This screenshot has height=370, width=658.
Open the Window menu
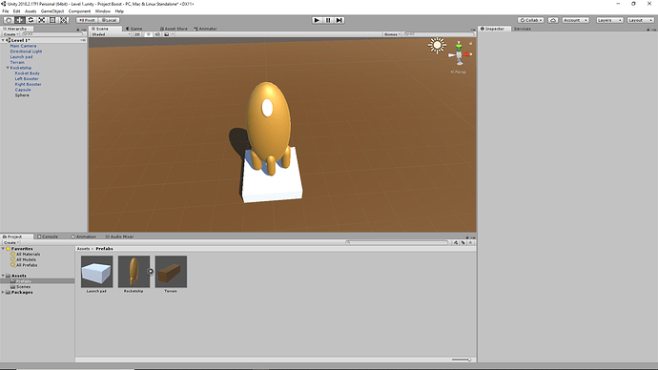coord(102,11)
